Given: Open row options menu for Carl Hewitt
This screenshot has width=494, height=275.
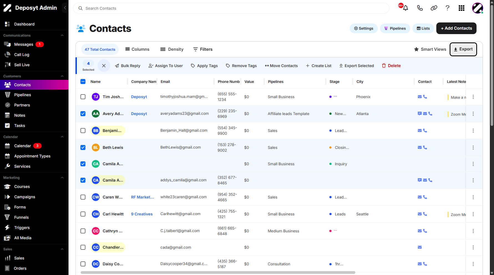Looking at the screenshot, I should (x=473, y=214).
